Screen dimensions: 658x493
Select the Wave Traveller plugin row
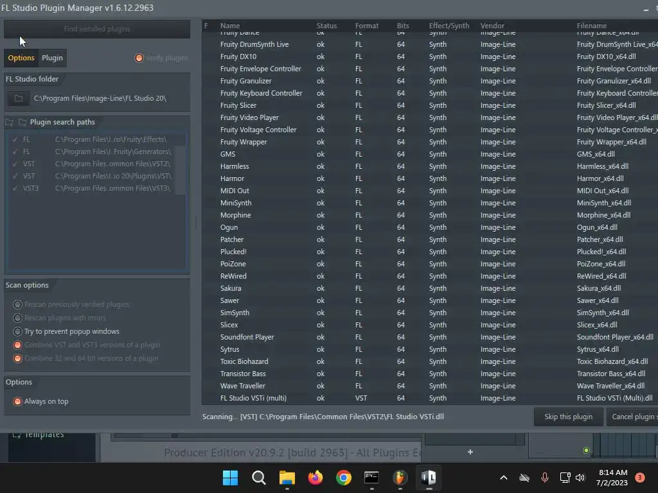tap(430, 386)
